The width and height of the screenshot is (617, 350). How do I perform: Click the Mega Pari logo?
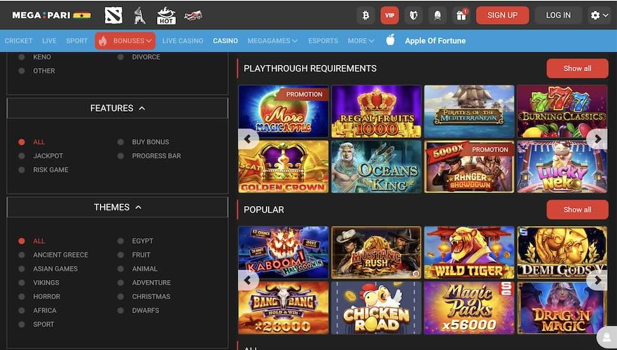point(51,15)
